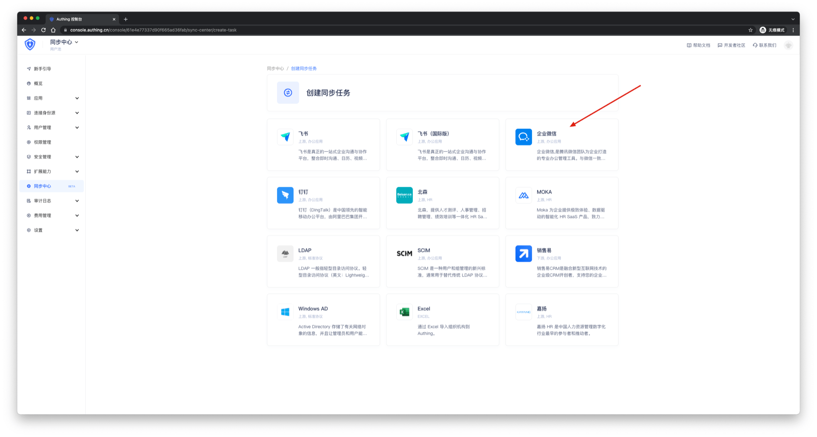Screen dimensions: 817x437
Task: Open the 帮助文档 help docs link
Action: (x=698, y=46)
